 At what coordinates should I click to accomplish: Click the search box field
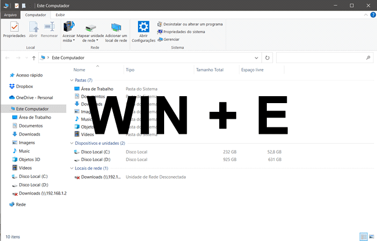(320, 58)
